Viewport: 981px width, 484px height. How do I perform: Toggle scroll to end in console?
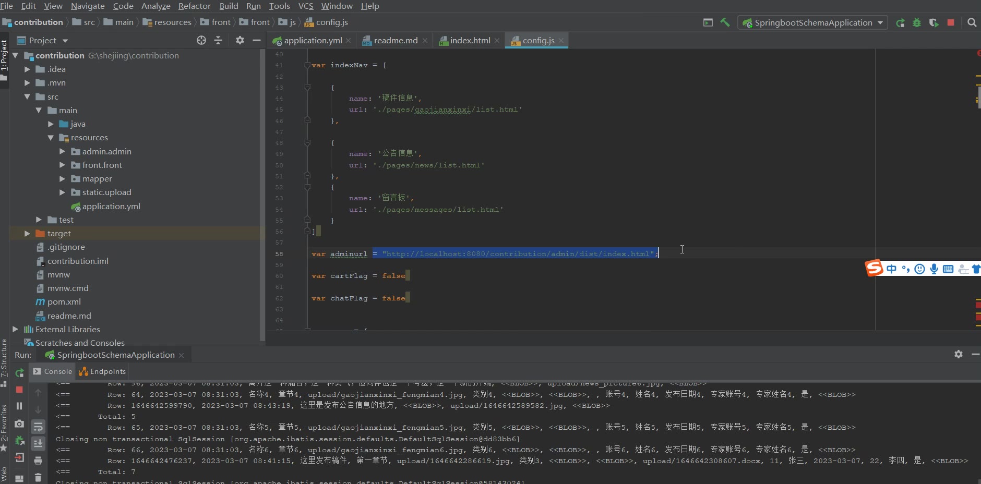coord(38,443)
